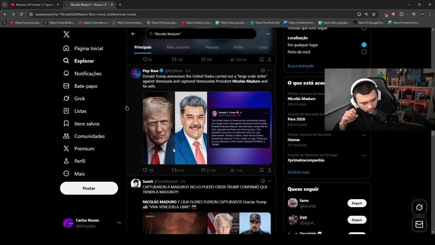Open #primeiracompanhia trend options menu

pos(364,156)
